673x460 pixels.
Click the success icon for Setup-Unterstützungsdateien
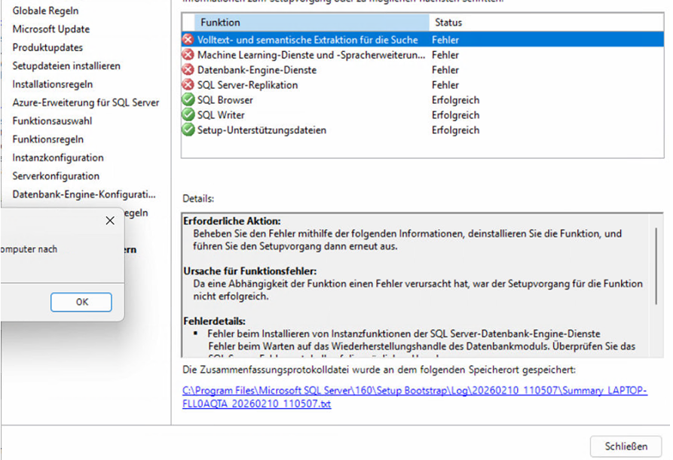188,130
